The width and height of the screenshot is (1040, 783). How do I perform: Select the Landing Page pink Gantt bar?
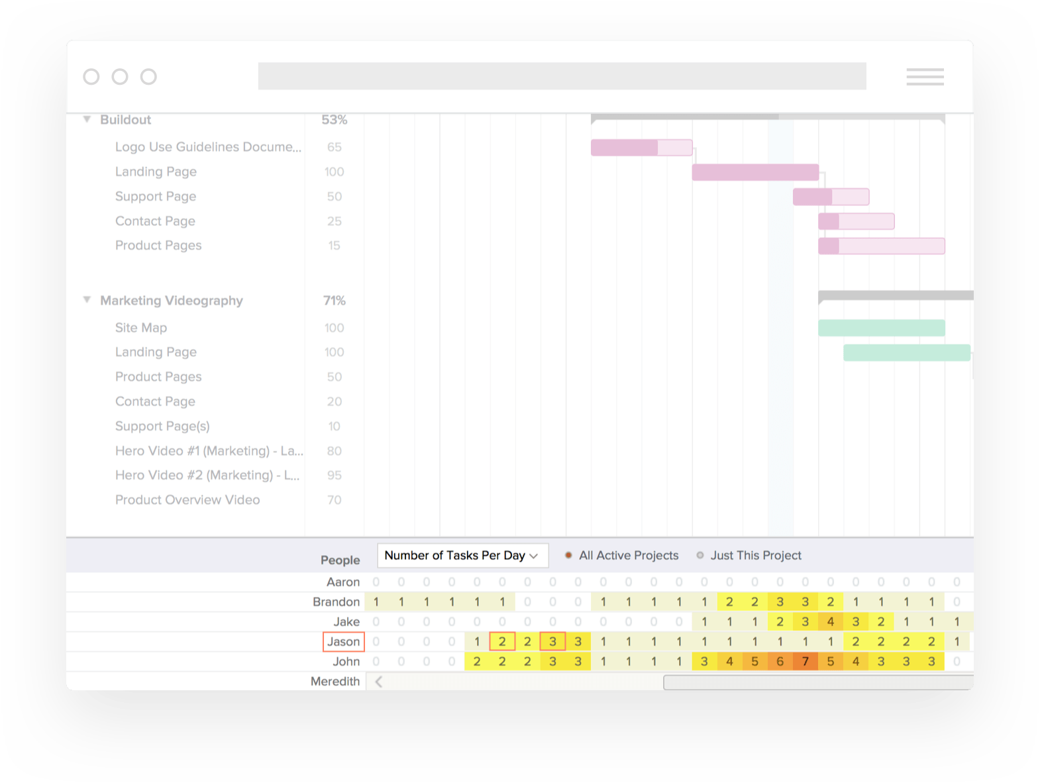point(755,172)
